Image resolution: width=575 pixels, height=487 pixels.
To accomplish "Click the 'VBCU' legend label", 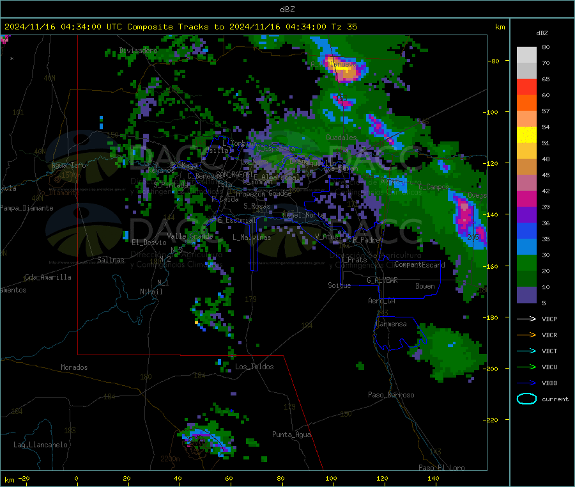I will coord(549,367).
